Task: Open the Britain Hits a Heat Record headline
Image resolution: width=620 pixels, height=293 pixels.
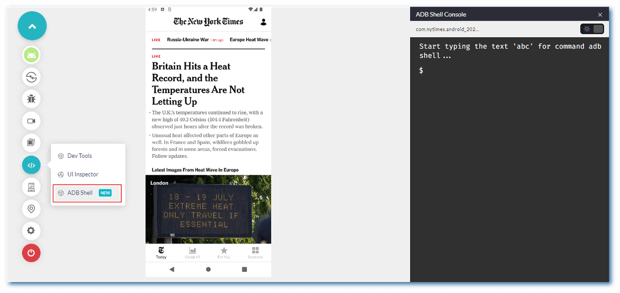Action: (x=198, y=84)
